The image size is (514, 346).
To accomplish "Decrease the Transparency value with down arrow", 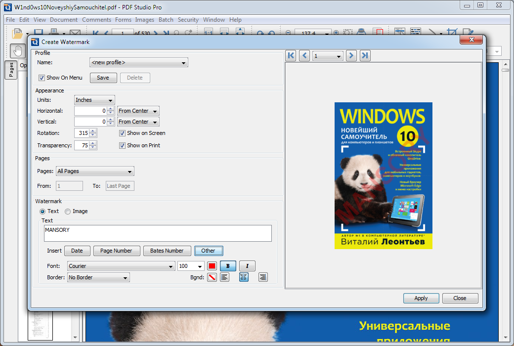I will point(93,147).
